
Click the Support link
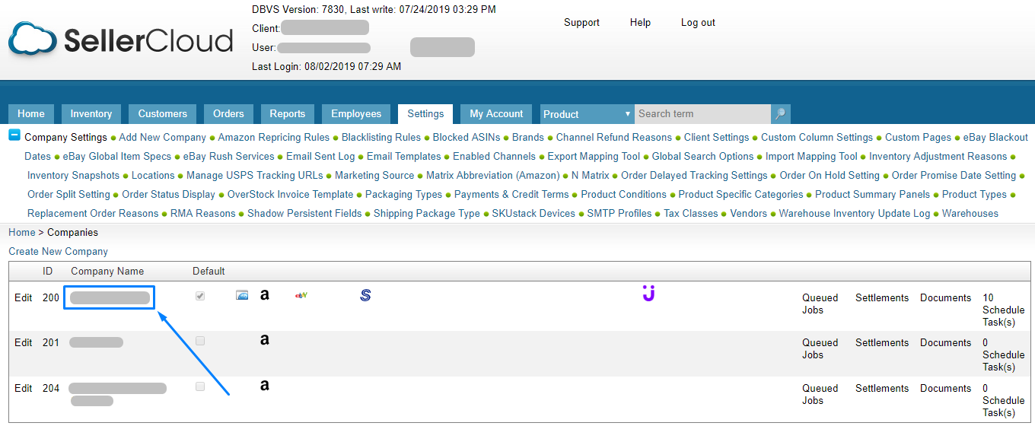pyautogui.click(x=581, y=23)
